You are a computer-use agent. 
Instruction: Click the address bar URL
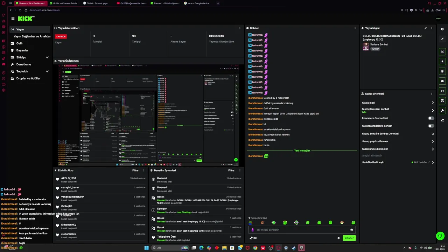click(44, 10)
